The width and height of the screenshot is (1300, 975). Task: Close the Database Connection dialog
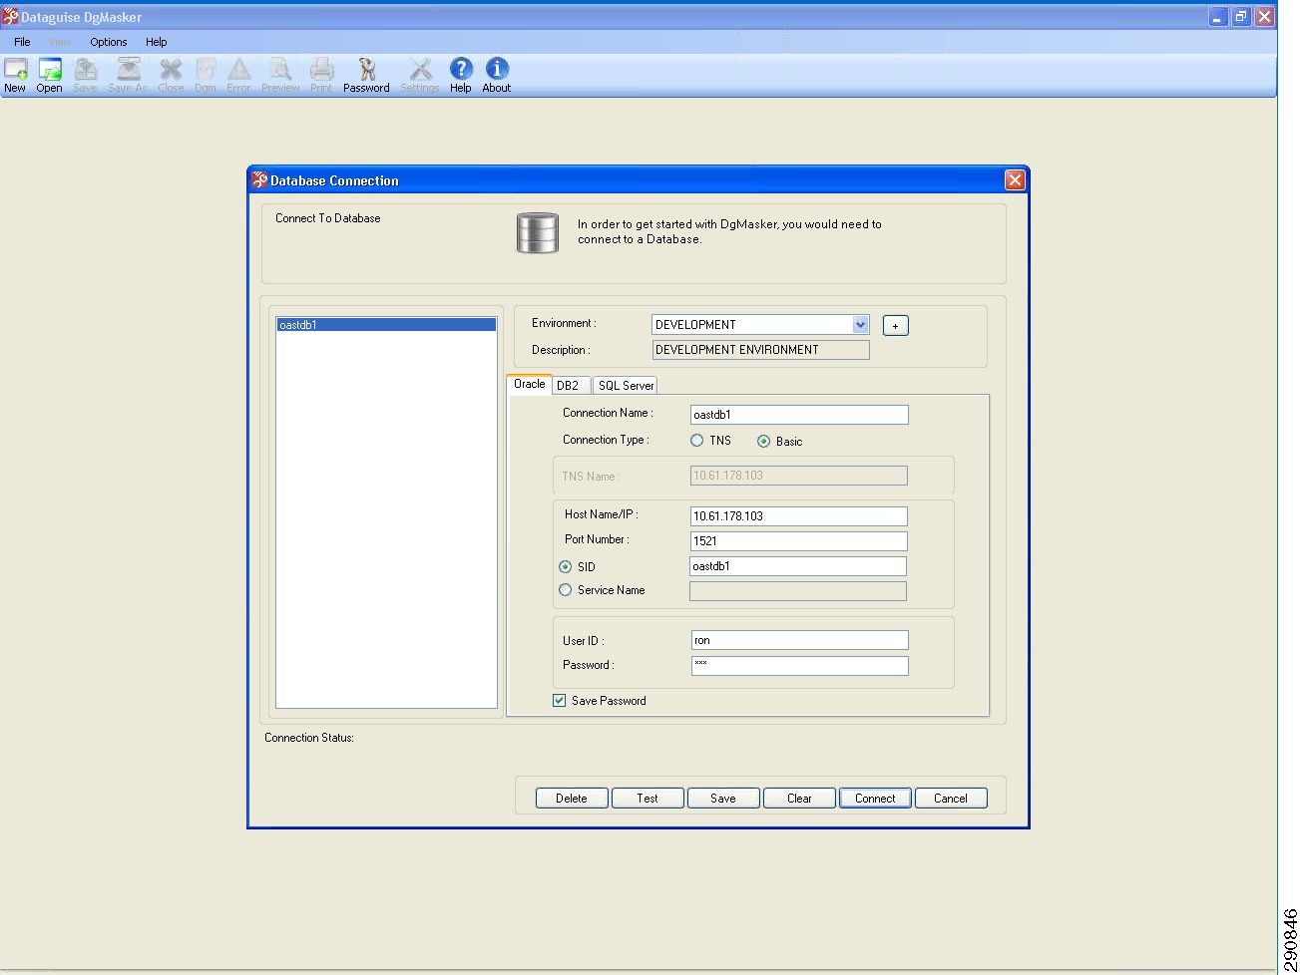[1015, 179]
